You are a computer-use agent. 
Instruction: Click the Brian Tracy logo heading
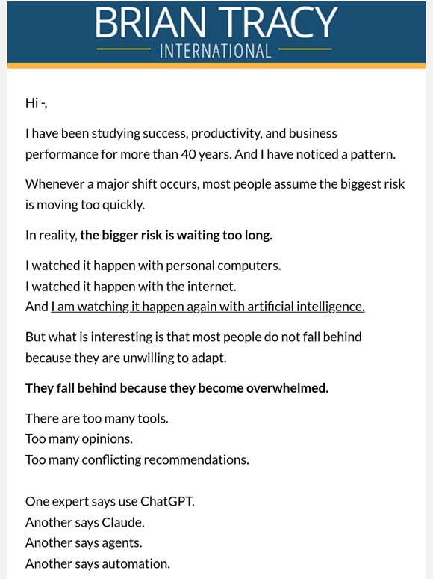pyautogui.click(x=216, y=22)
